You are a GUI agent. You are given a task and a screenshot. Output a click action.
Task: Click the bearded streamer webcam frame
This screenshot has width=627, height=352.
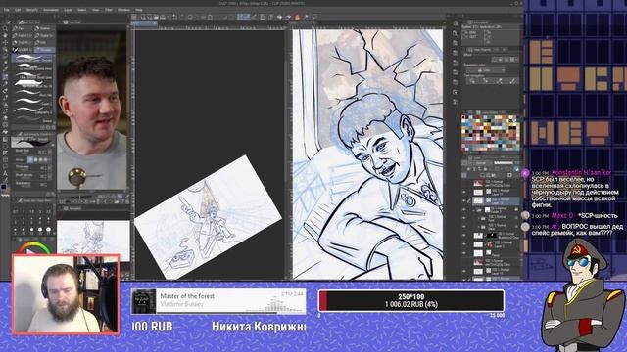66,294
